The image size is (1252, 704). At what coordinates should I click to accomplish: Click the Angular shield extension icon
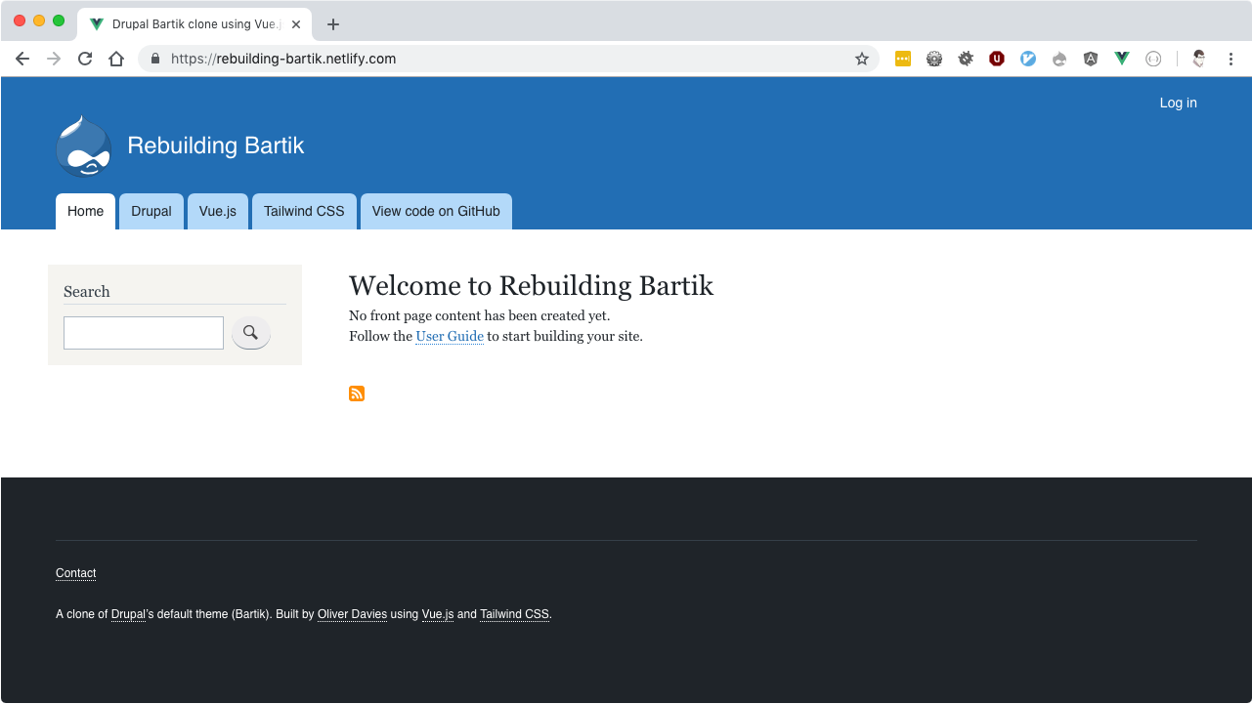pyautogui.click(x=1091, y=59)
